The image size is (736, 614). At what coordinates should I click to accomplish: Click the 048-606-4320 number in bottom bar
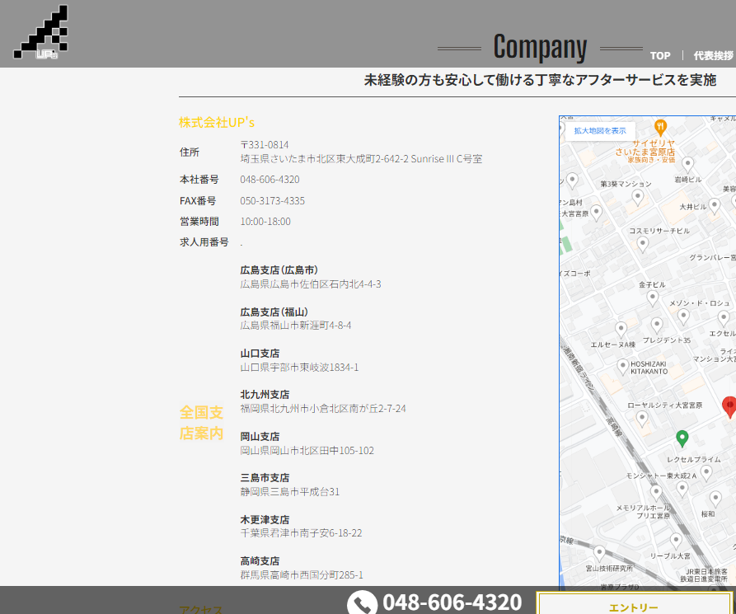pos(452,602)
